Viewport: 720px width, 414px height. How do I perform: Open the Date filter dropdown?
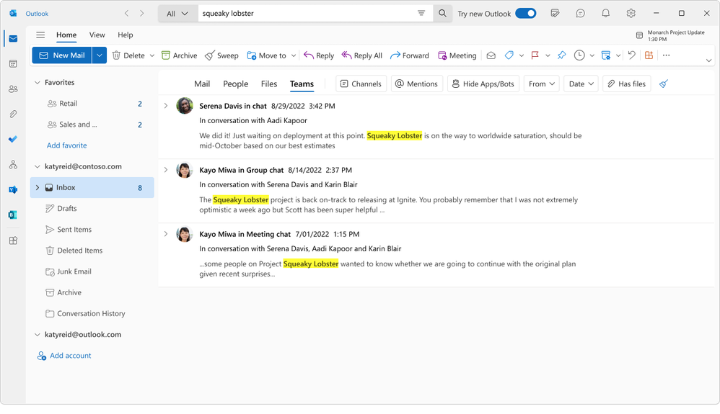click(x=581, y=84)
